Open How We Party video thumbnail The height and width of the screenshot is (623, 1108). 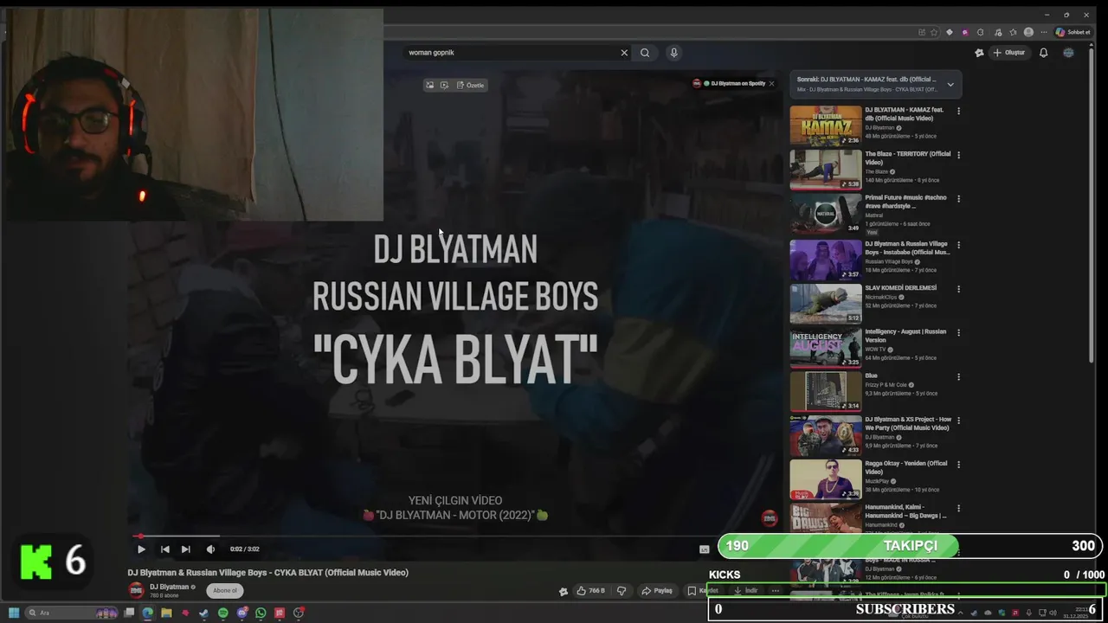pyautogui.click(x=826, y=436)
